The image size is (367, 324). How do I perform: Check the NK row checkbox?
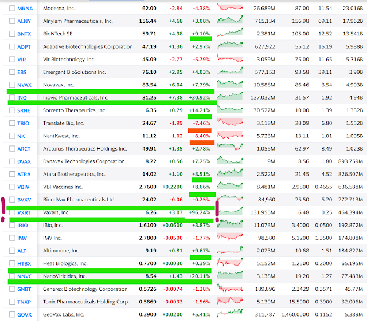[12, 136]
